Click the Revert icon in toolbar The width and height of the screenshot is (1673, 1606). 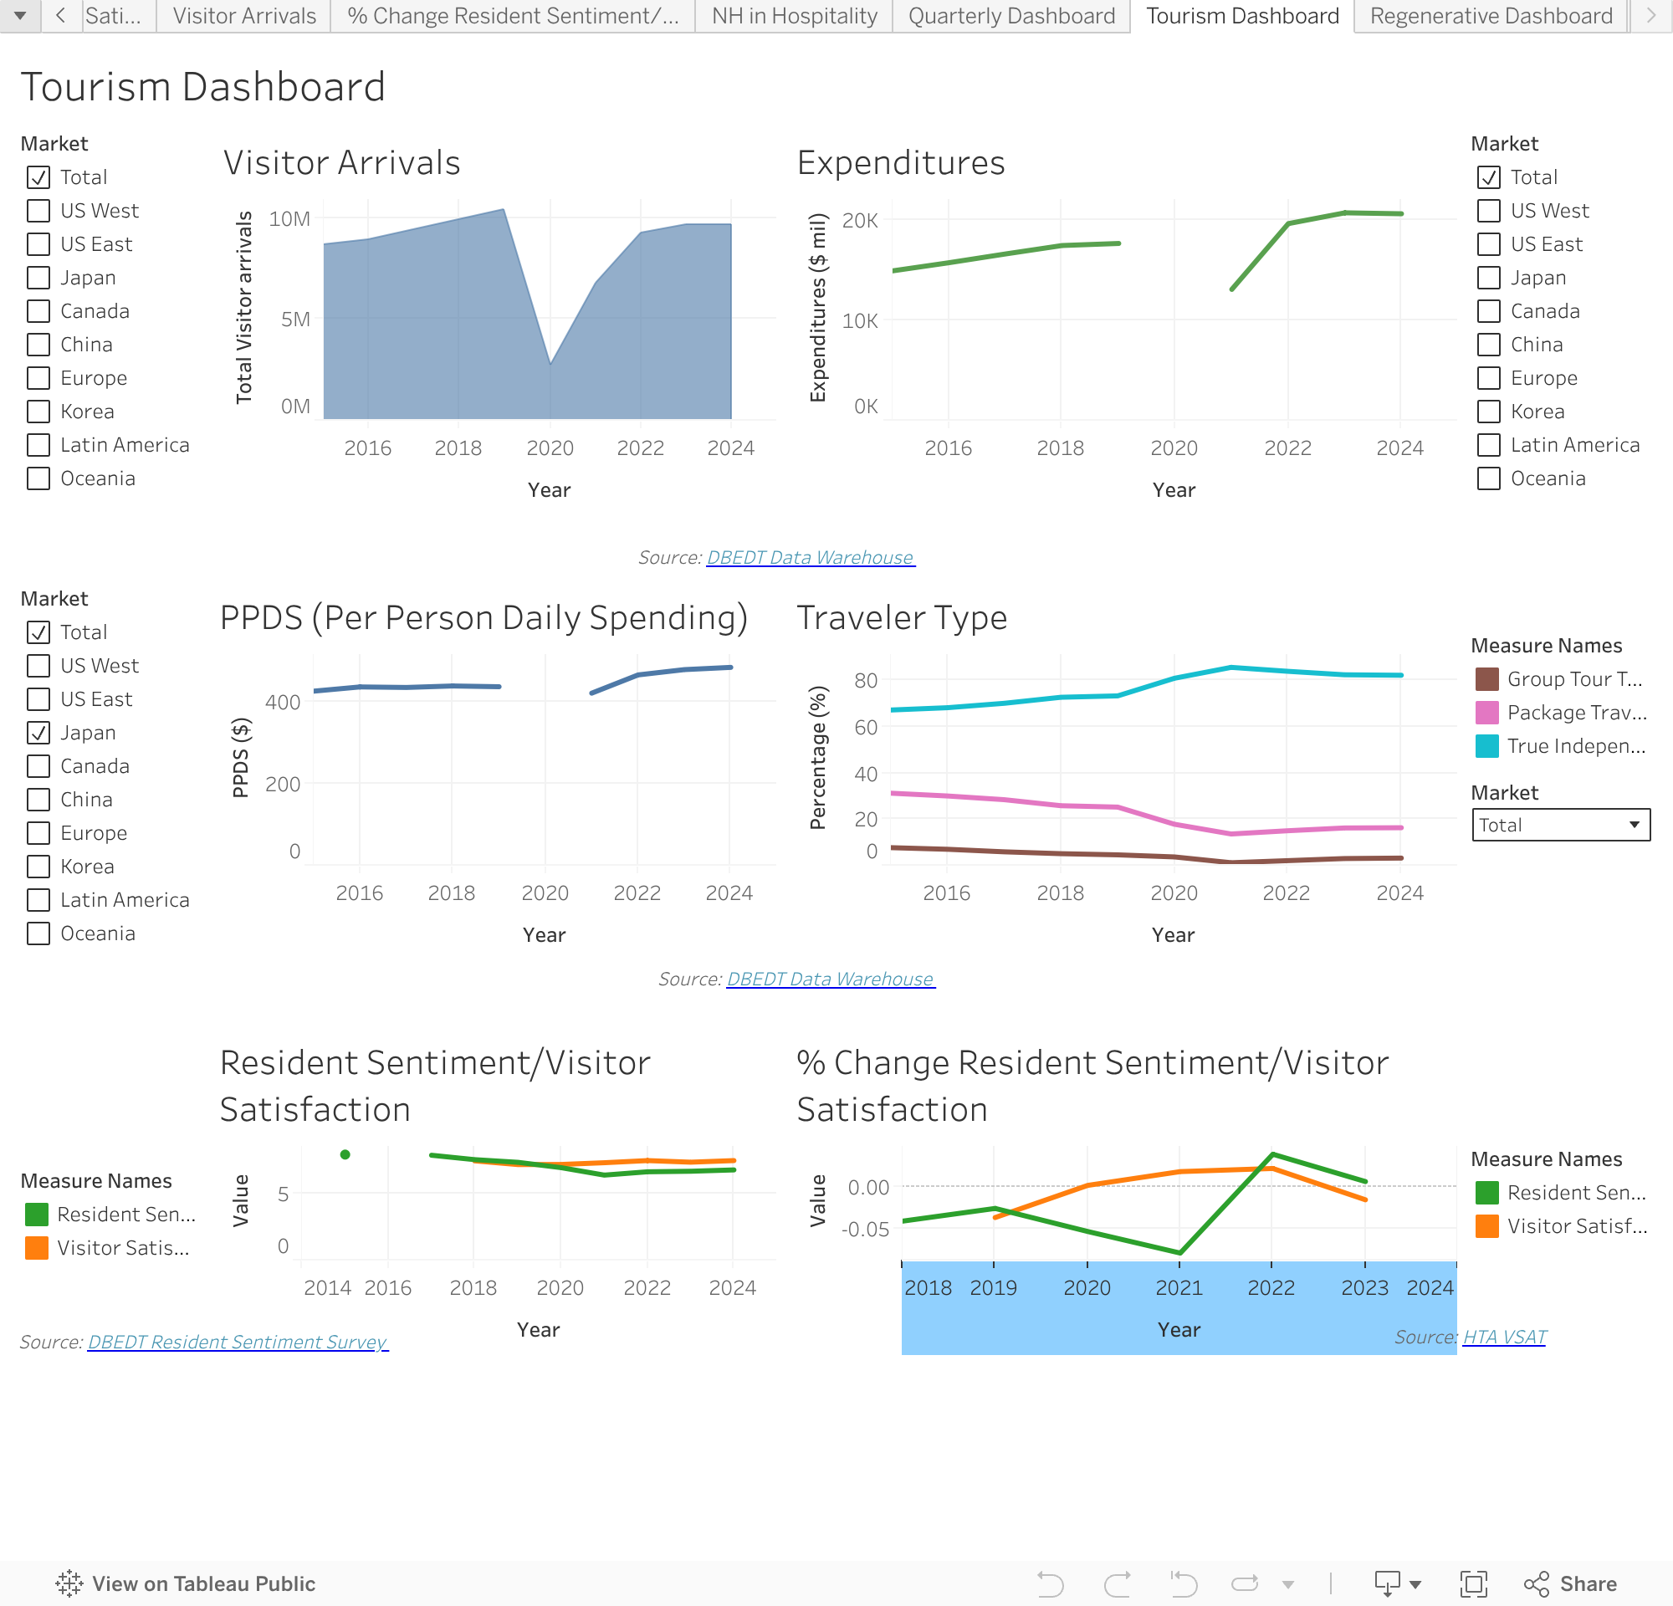click(1184, 1583)
